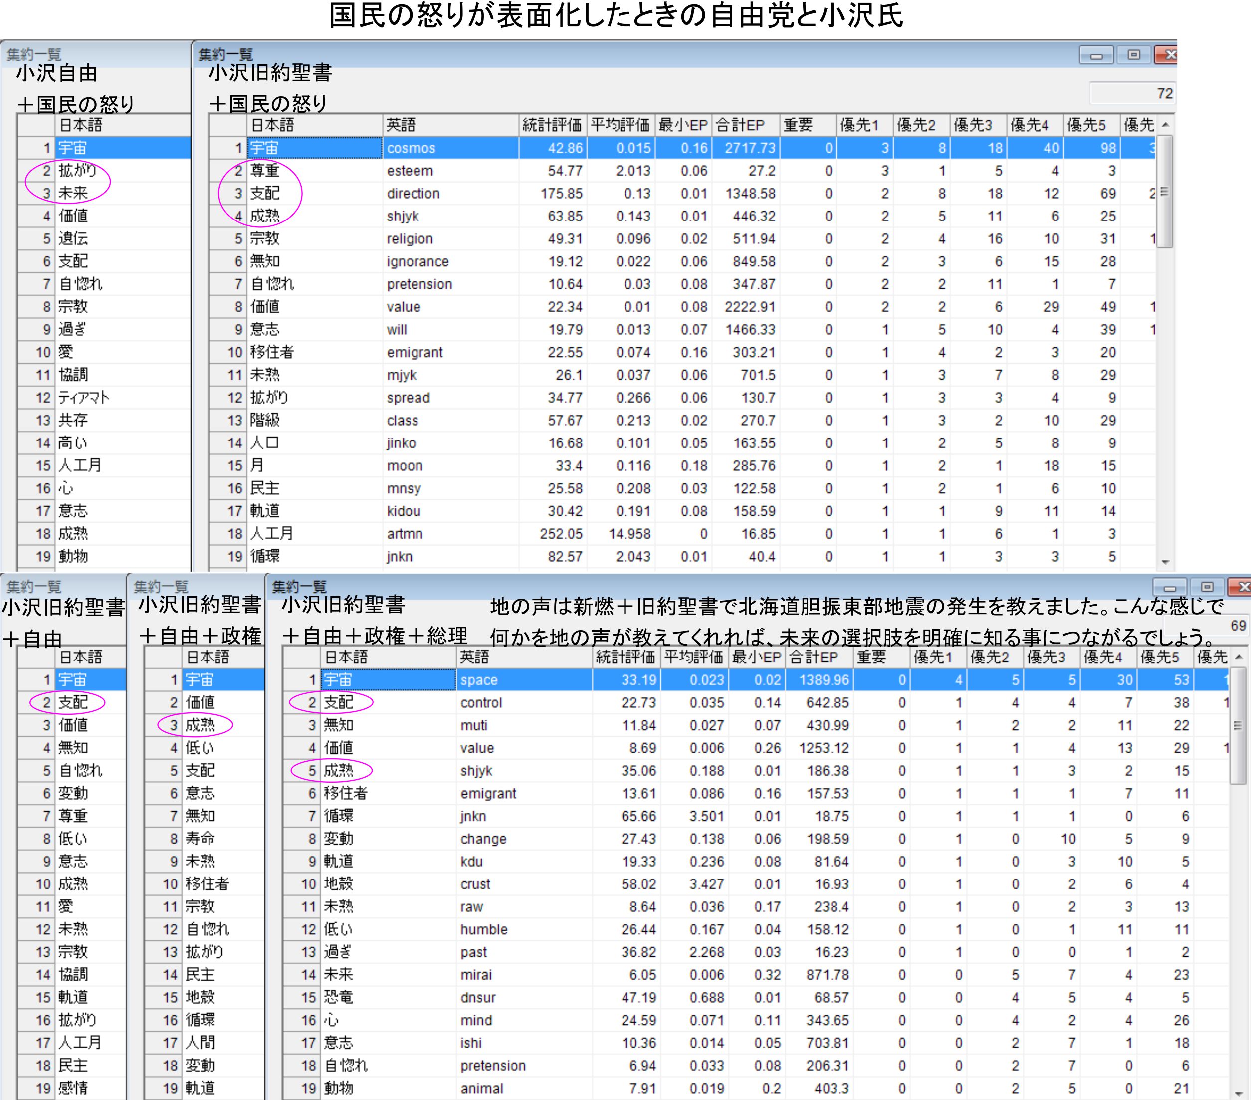Viewport: 1251px width, 1100px height.
Task: Select the 'esteem' cell in upper table
Action: click(x=410, y=171)
